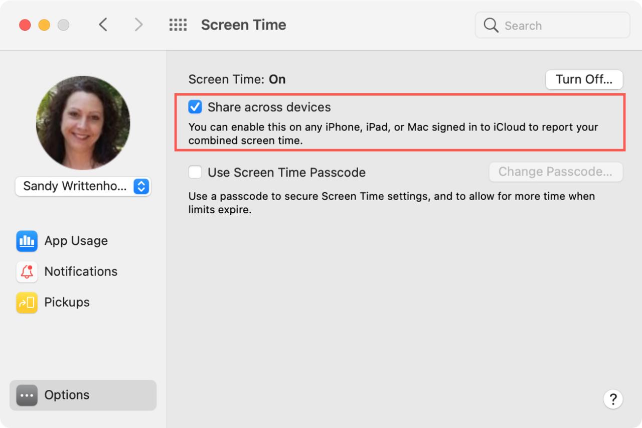Screen dimensions: 642x428
Task: Click inside the Search field
Action: (552, 25)
